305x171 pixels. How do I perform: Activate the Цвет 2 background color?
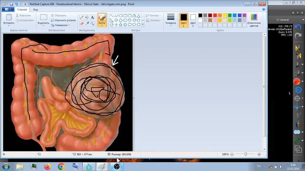[193, 20]
